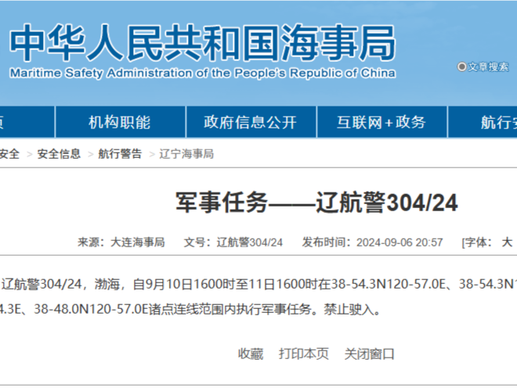Click the 收藏 link
This screenshot has height=388, width=517.
251,354
